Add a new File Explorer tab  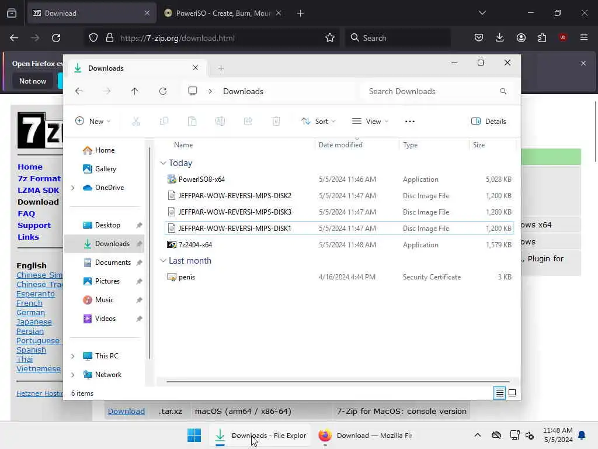pyautogui.click(x=221, y=68)
